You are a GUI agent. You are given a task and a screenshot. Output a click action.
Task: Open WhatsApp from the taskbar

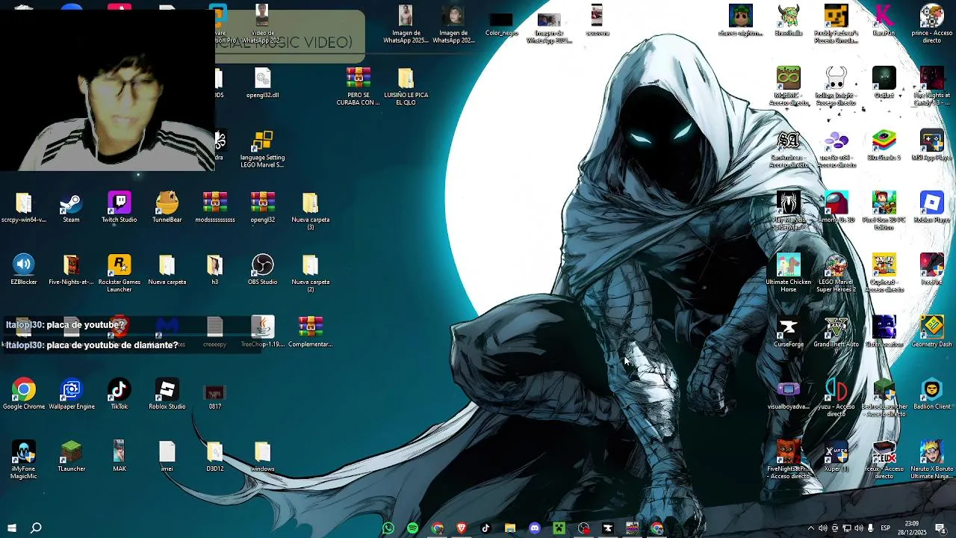(x=388, y=528)
